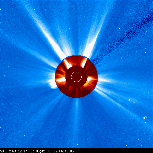Image resolution: width=153 pixels, height=153 pixels.
Task: Click the elongated streak object in upper right
Action: (x=120, y=29)
